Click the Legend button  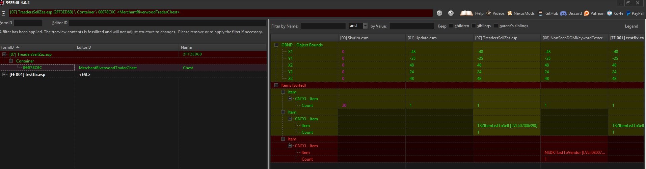[631, 26]
